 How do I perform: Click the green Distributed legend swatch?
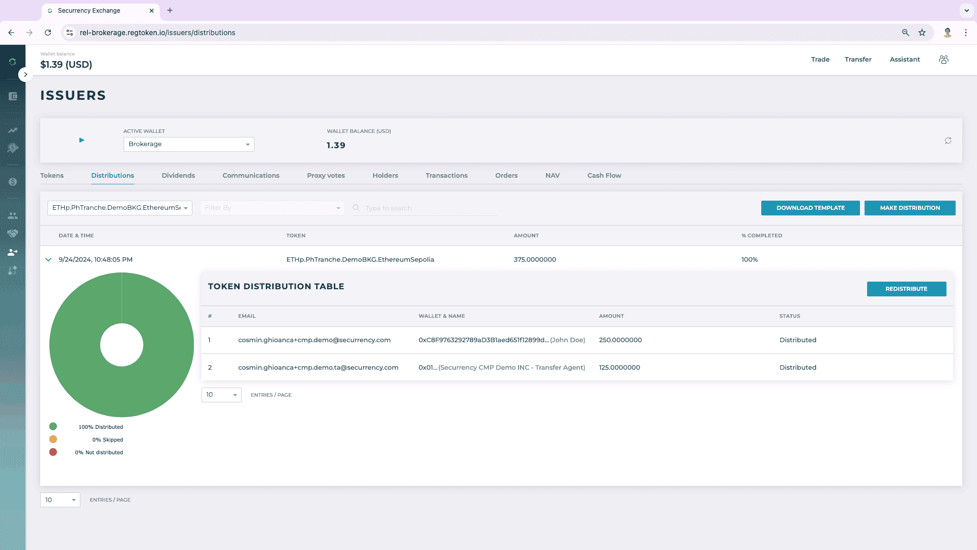click(53, 427)
